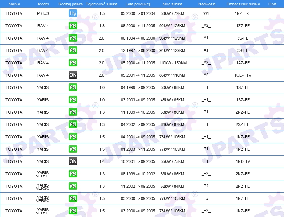284x217 pixels.
Task: Click the Hy hybrid fuel icon for PRIUS
Action: [73, 13]
